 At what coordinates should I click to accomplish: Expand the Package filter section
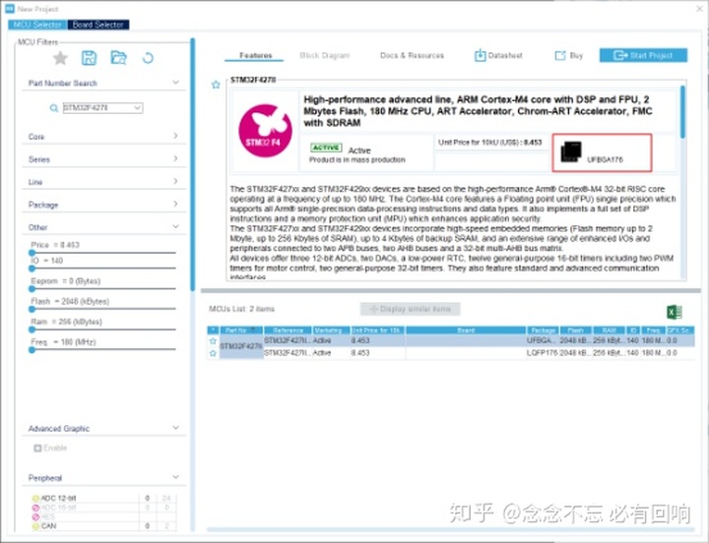point(176,204)
